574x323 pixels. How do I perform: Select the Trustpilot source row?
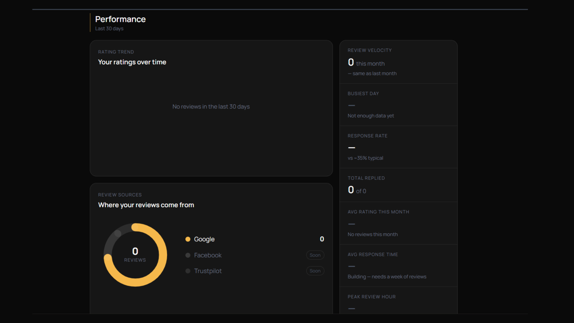(255, 271)
